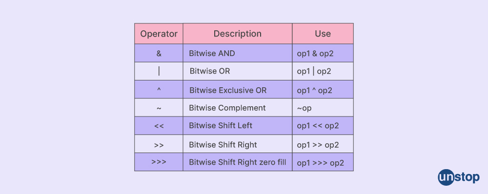Select Bitwise Complement description

point(227,108)
